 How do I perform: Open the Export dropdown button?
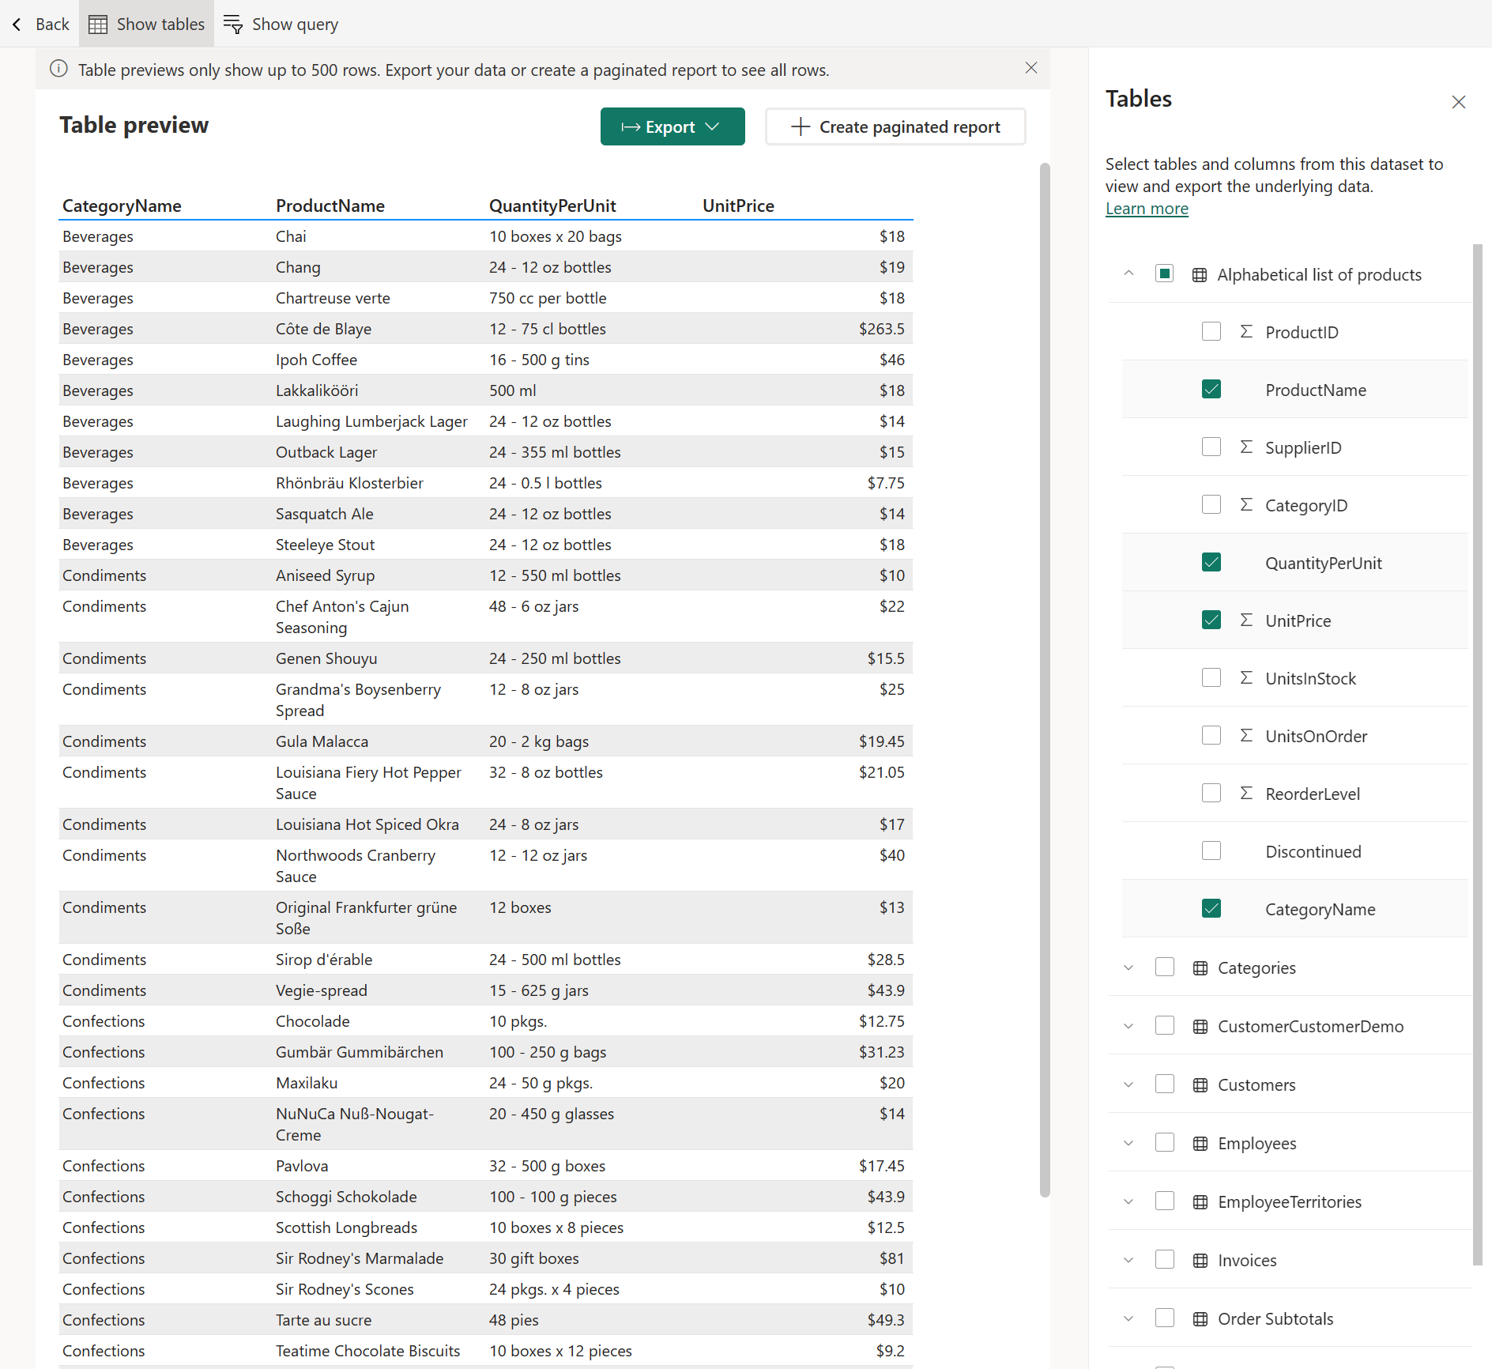pyautogui.click(x=673, y=126)
